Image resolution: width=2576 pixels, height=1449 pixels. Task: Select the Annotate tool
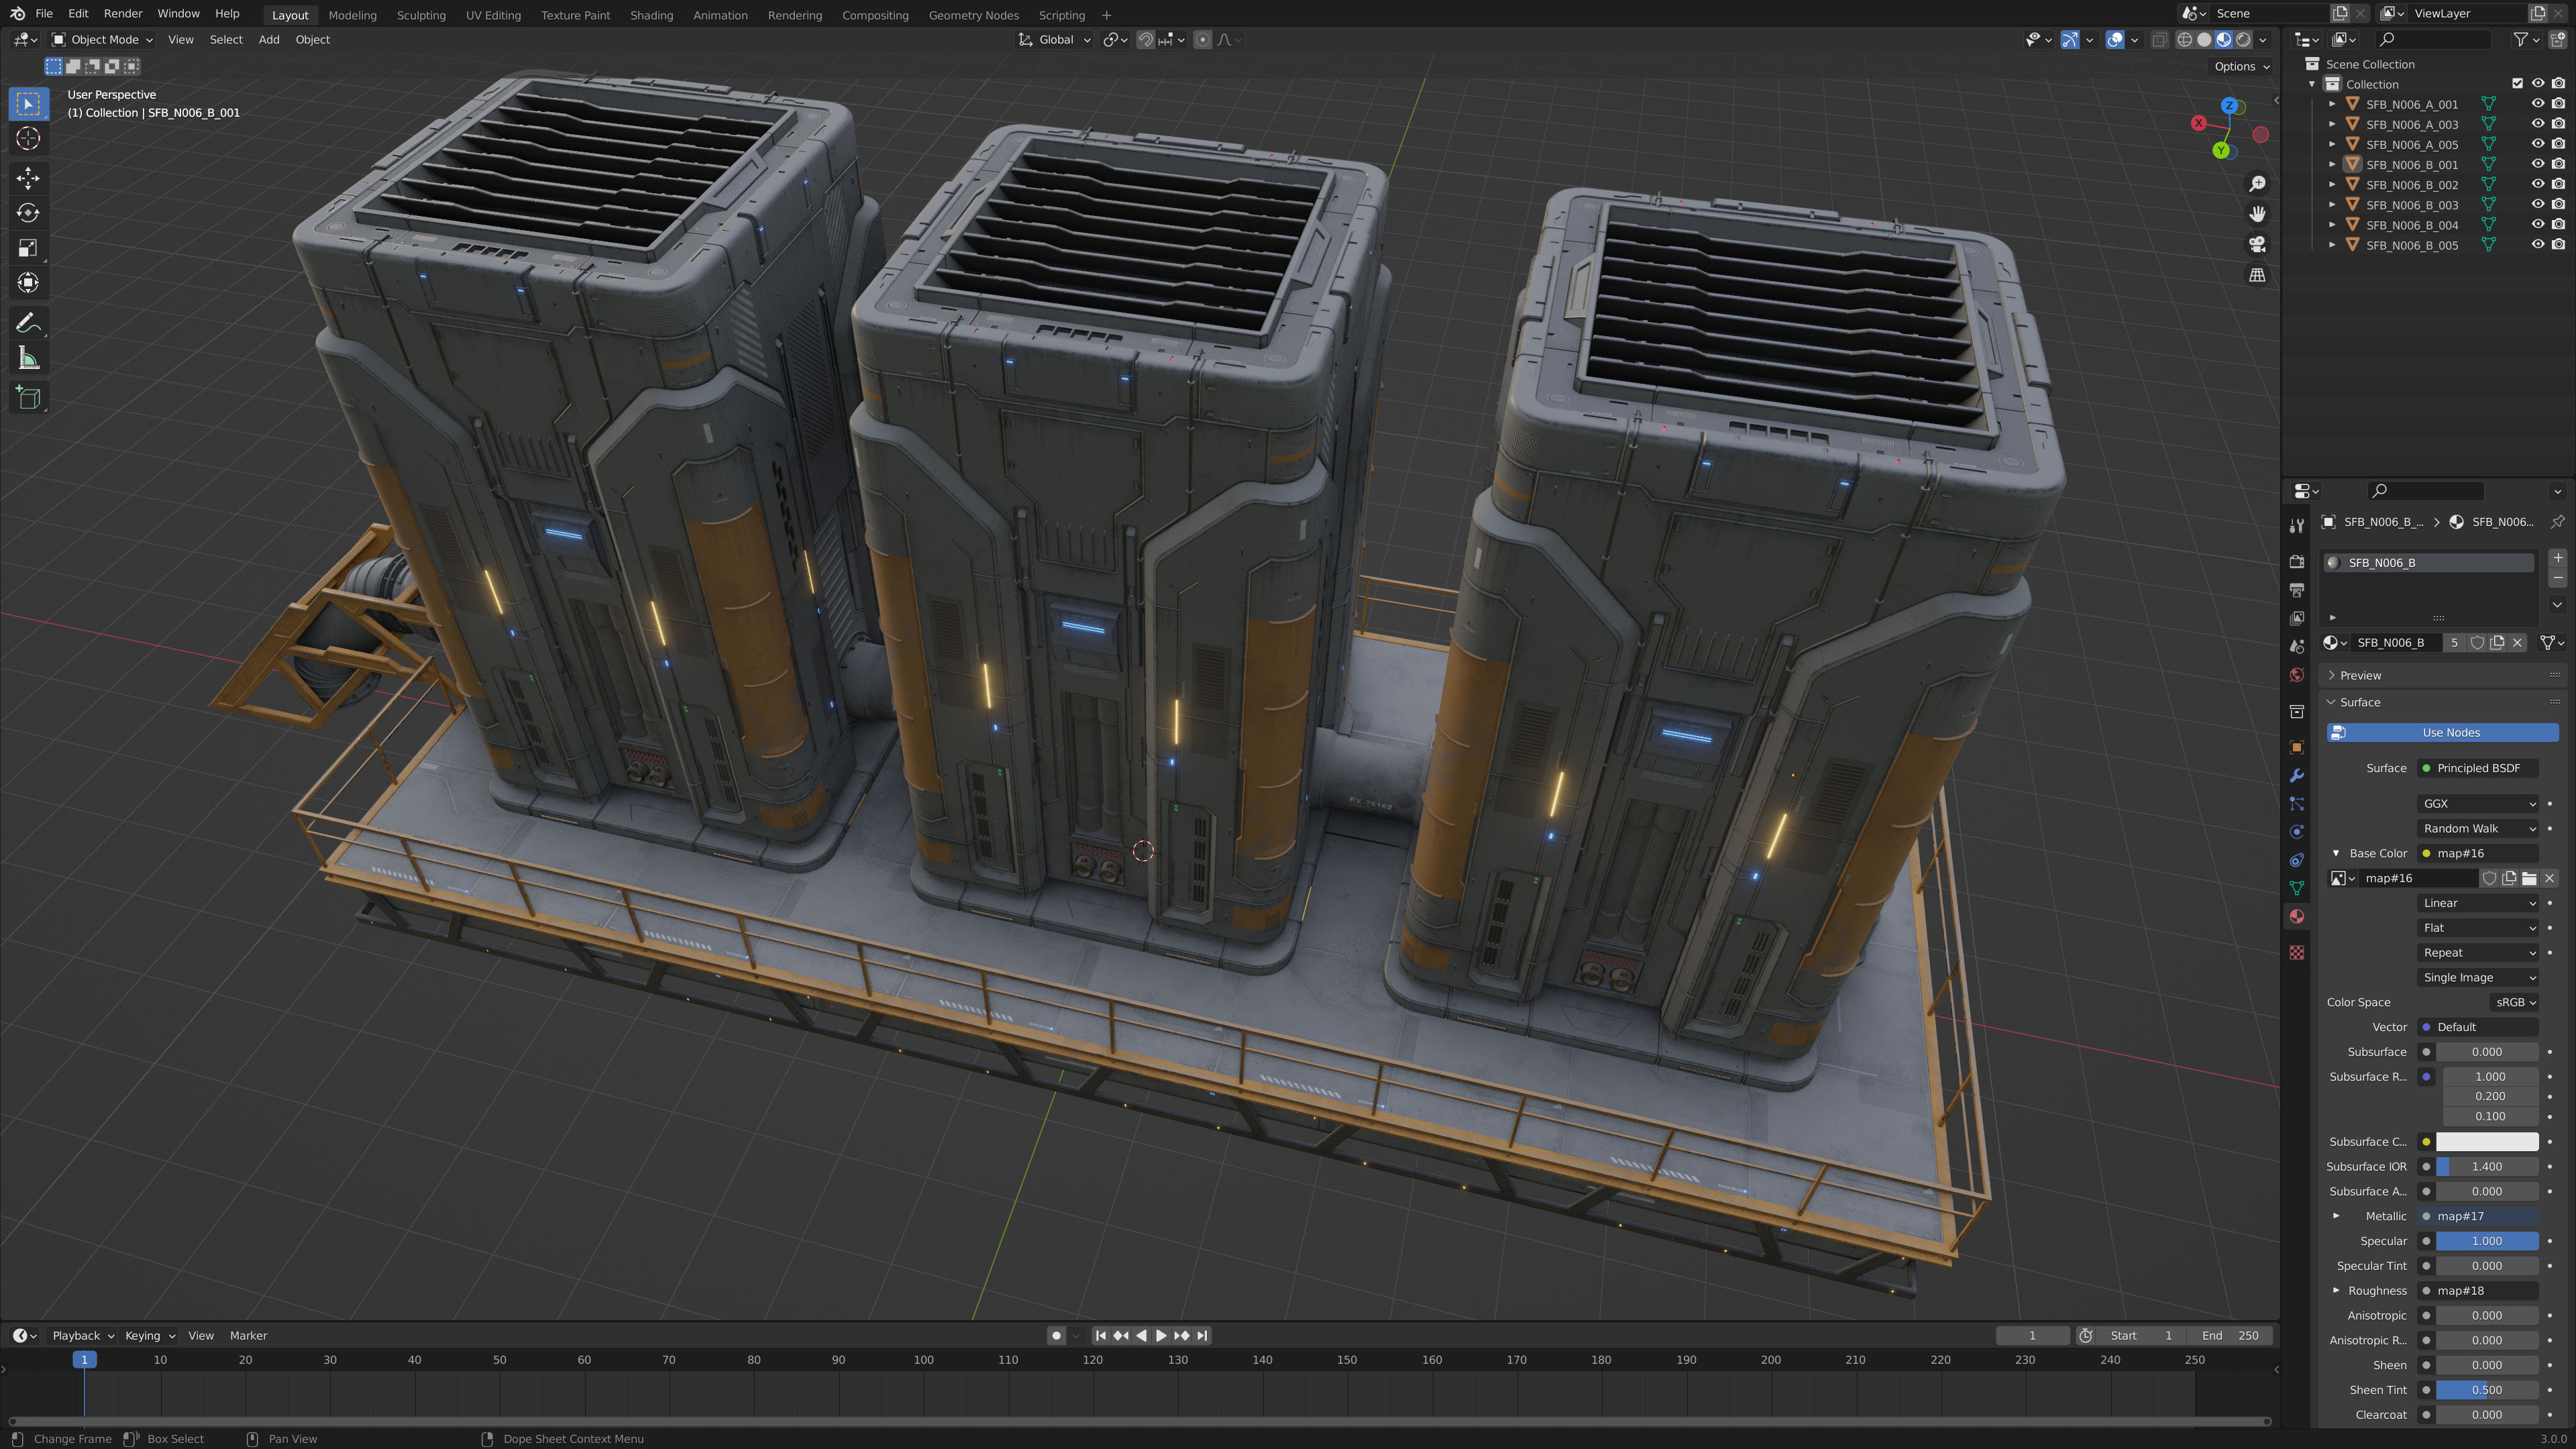[x=28, y=323]
